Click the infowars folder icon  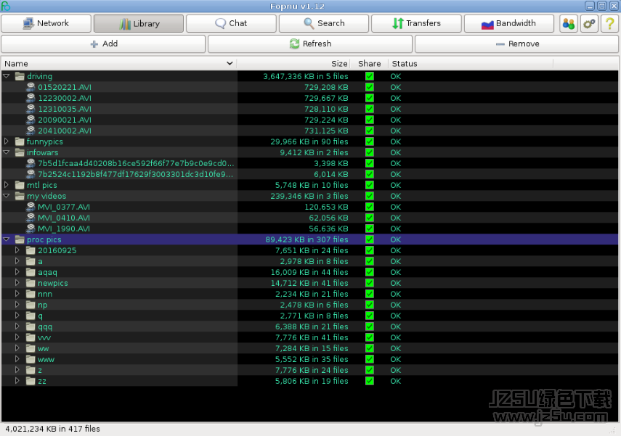point(20,152)
